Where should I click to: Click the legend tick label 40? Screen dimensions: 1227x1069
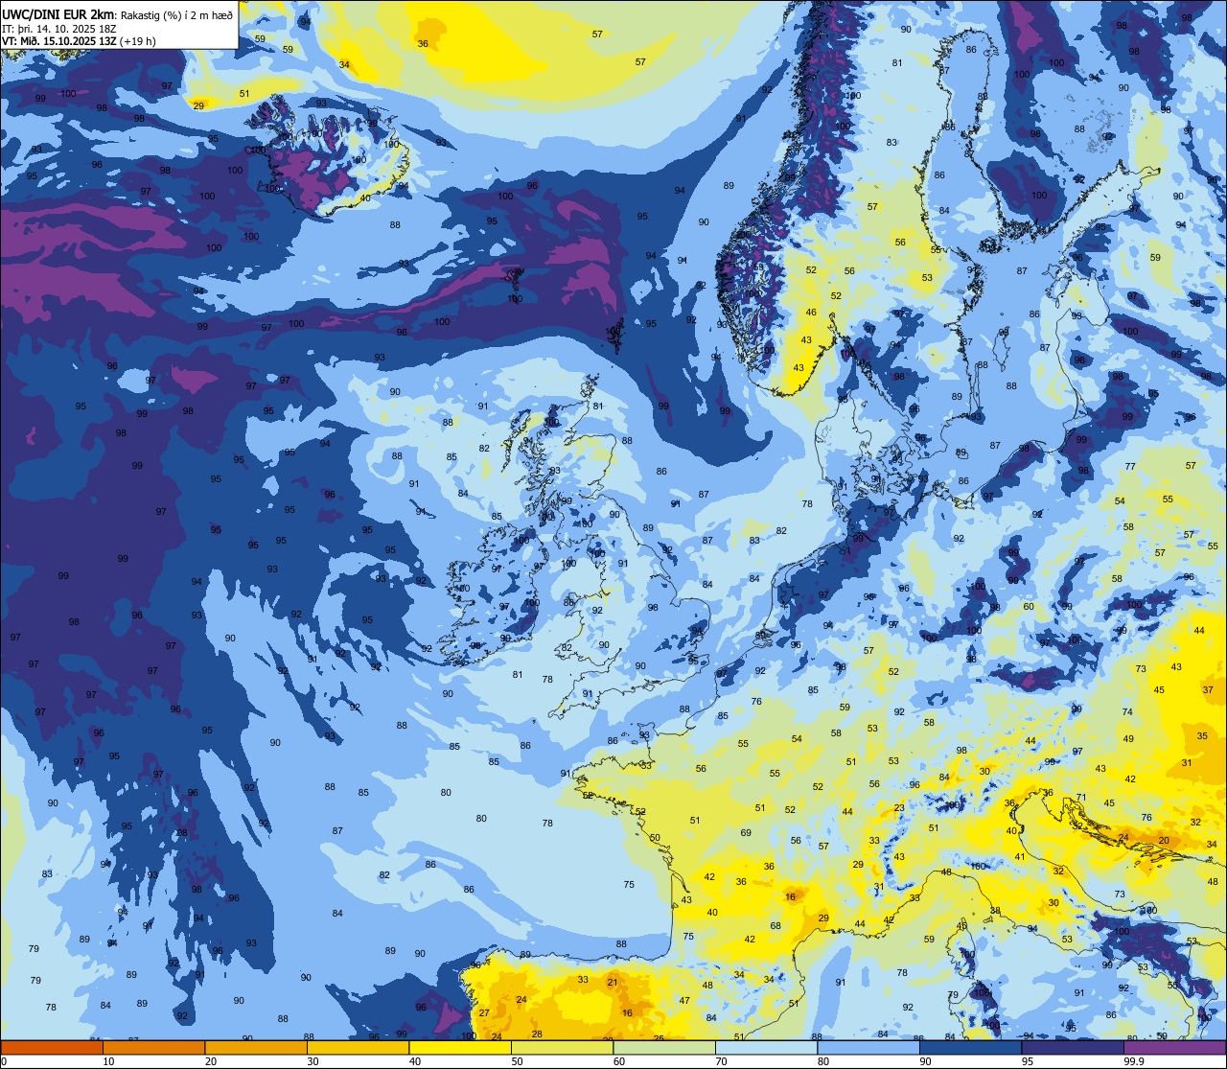pyautogui.click(x=415, y=1061)
